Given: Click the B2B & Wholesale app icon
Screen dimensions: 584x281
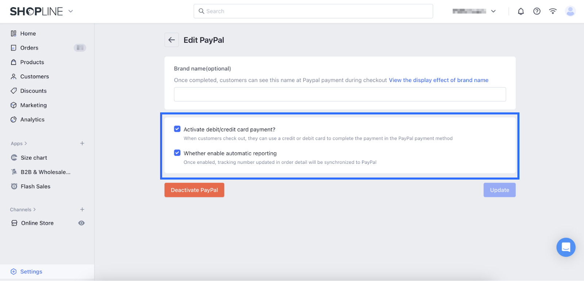Looking at the screenshot, I should click(14, 172).
